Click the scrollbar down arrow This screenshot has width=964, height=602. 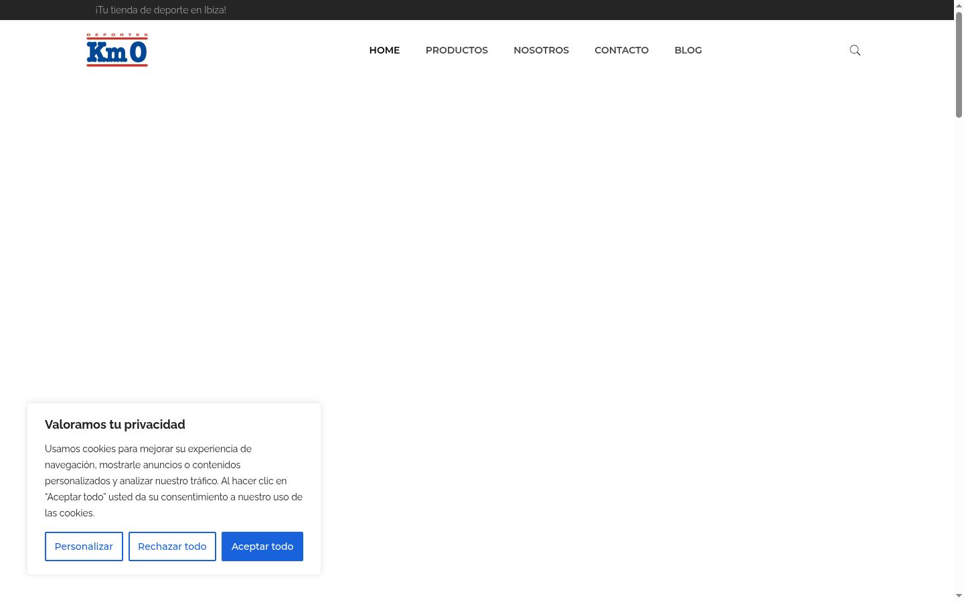pos(959,596)
